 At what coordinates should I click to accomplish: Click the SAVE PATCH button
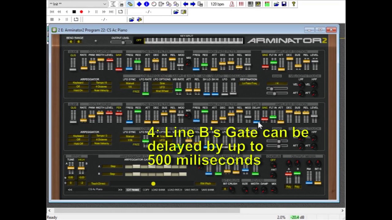click(191, 190)
